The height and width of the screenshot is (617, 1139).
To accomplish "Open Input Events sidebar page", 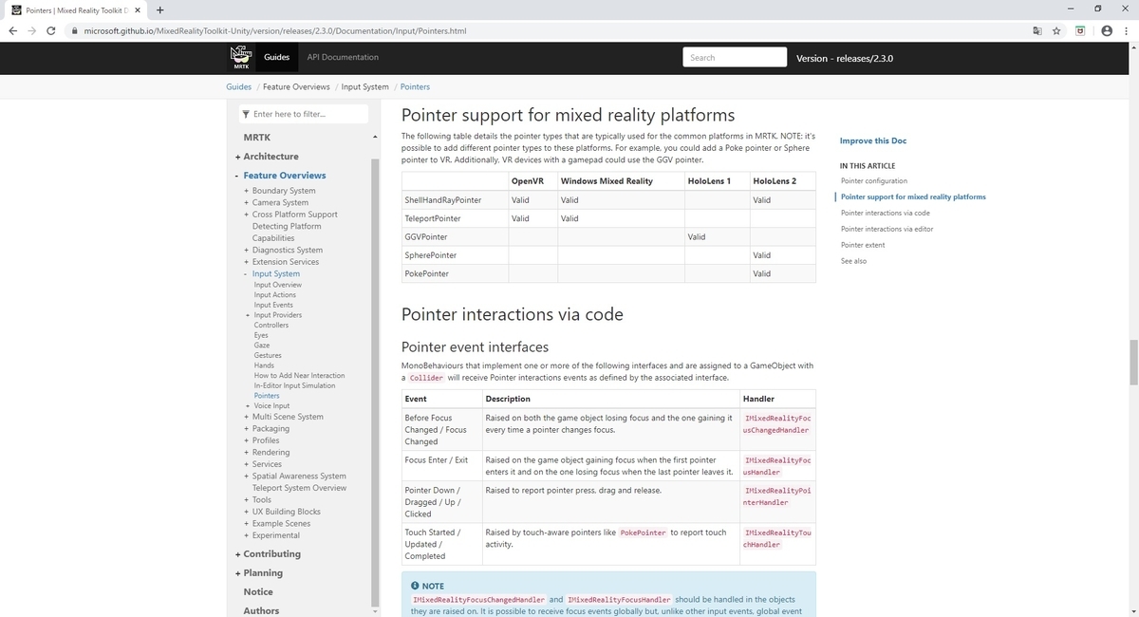I will tap(273, 305).
